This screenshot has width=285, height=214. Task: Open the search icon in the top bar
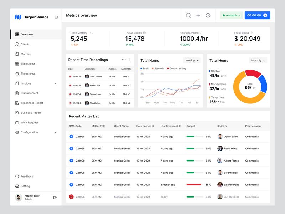[x=188, y=15]
